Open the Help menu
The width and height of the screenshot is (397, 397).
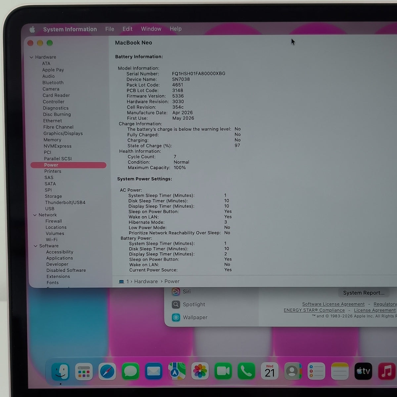(x=176, y=29)
